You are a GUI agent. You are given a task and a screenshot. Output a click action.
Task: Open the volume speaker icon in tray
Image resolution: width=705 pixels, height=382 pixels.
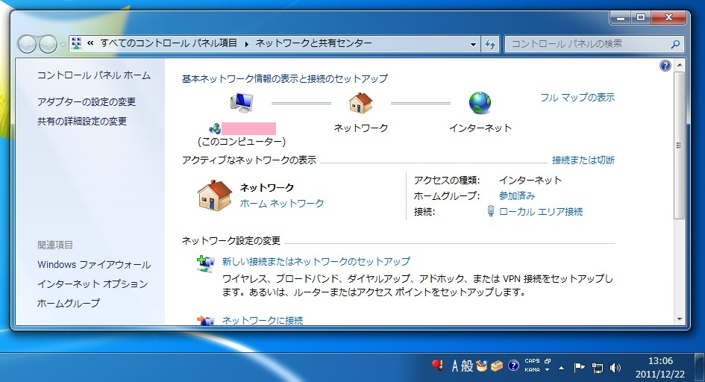615,367
